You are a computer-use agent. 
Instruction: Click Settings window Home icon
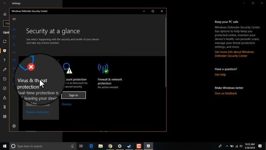5,14
